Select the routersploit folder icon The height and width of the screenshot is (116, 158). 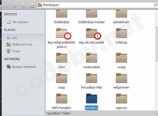pyautogui.click(x=92, y=58)
